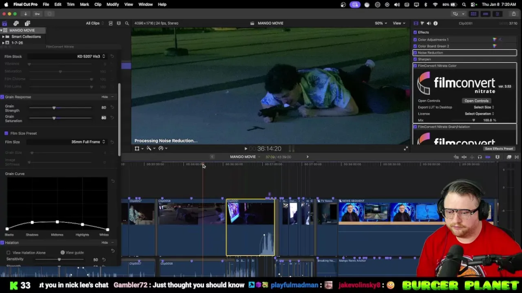Show the Libraries sidebar clapper icon

pos(4,23)
